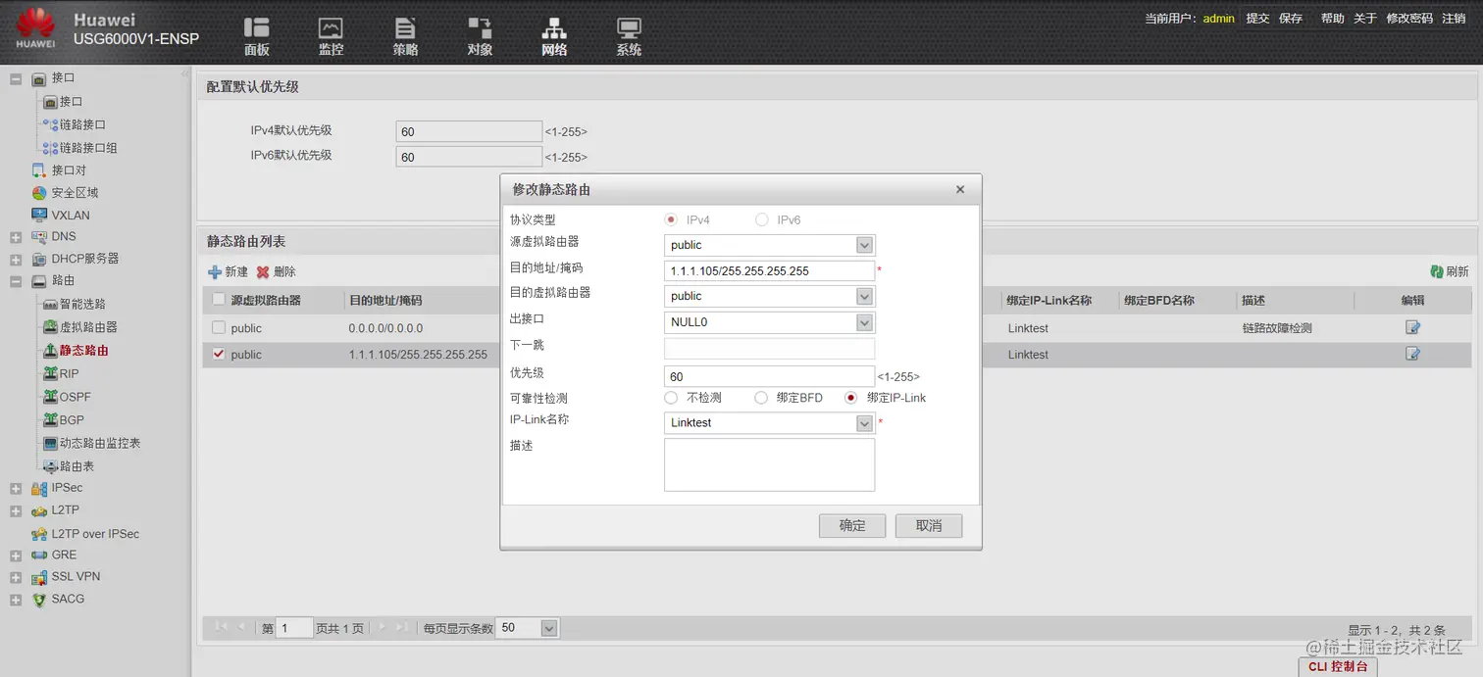Click the 目的地址/掩码 input field

(x=769, y=270)
